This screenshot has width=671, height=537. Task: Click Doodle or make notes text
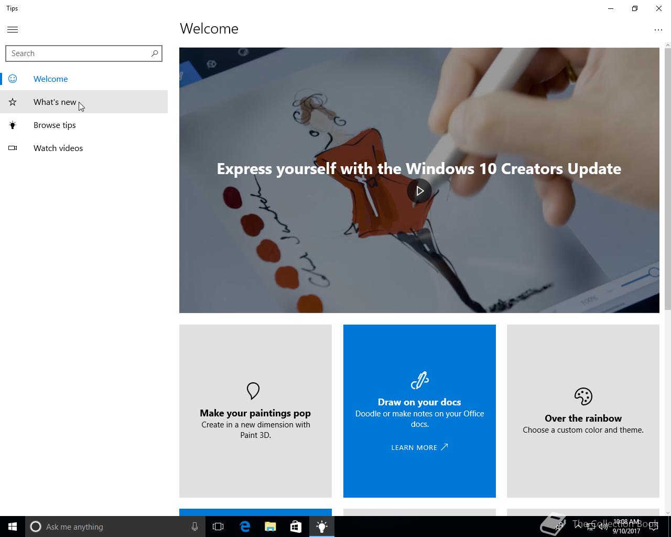(x=419, y=418)
